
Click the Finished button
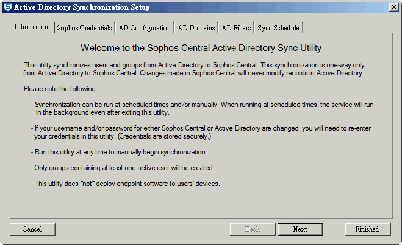click(x=368, y=229)
